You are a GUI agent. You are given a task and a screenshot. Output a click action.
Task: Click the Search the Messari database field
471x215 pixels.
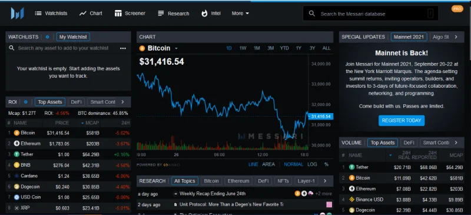pos(370,14)
